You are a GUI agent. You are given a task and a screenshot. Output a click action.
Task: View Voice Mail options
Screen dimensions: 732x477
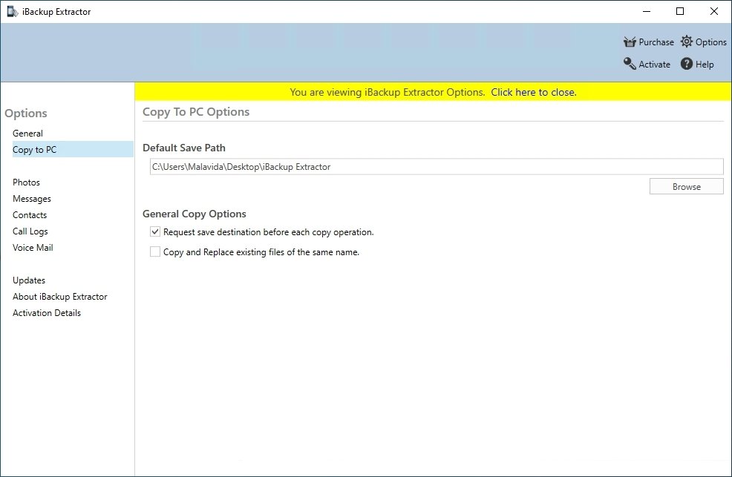[33, 248]
